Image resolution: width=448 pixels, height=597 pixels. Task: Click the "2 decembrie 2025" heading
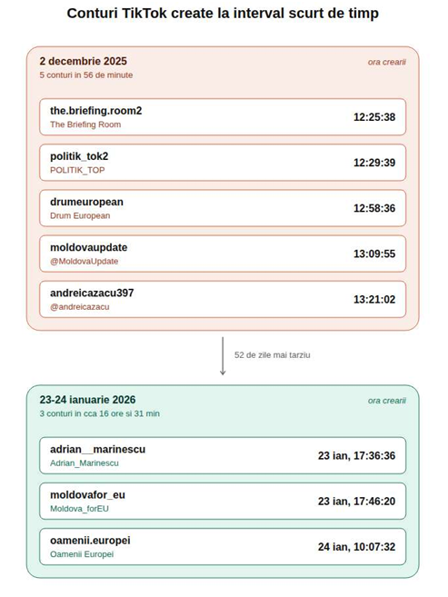point(84,61)
